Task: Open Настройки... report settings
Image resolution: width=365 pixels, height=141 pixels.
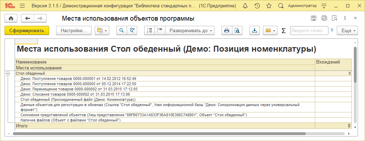Action: tap(74, 31)
